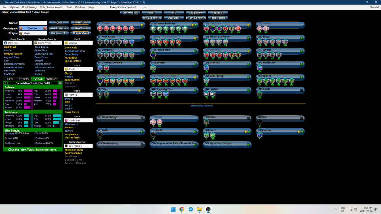Screen dimensions: 381x214
Task: Enable Geode's dark power indicator
Action: [x=301, y=90]
